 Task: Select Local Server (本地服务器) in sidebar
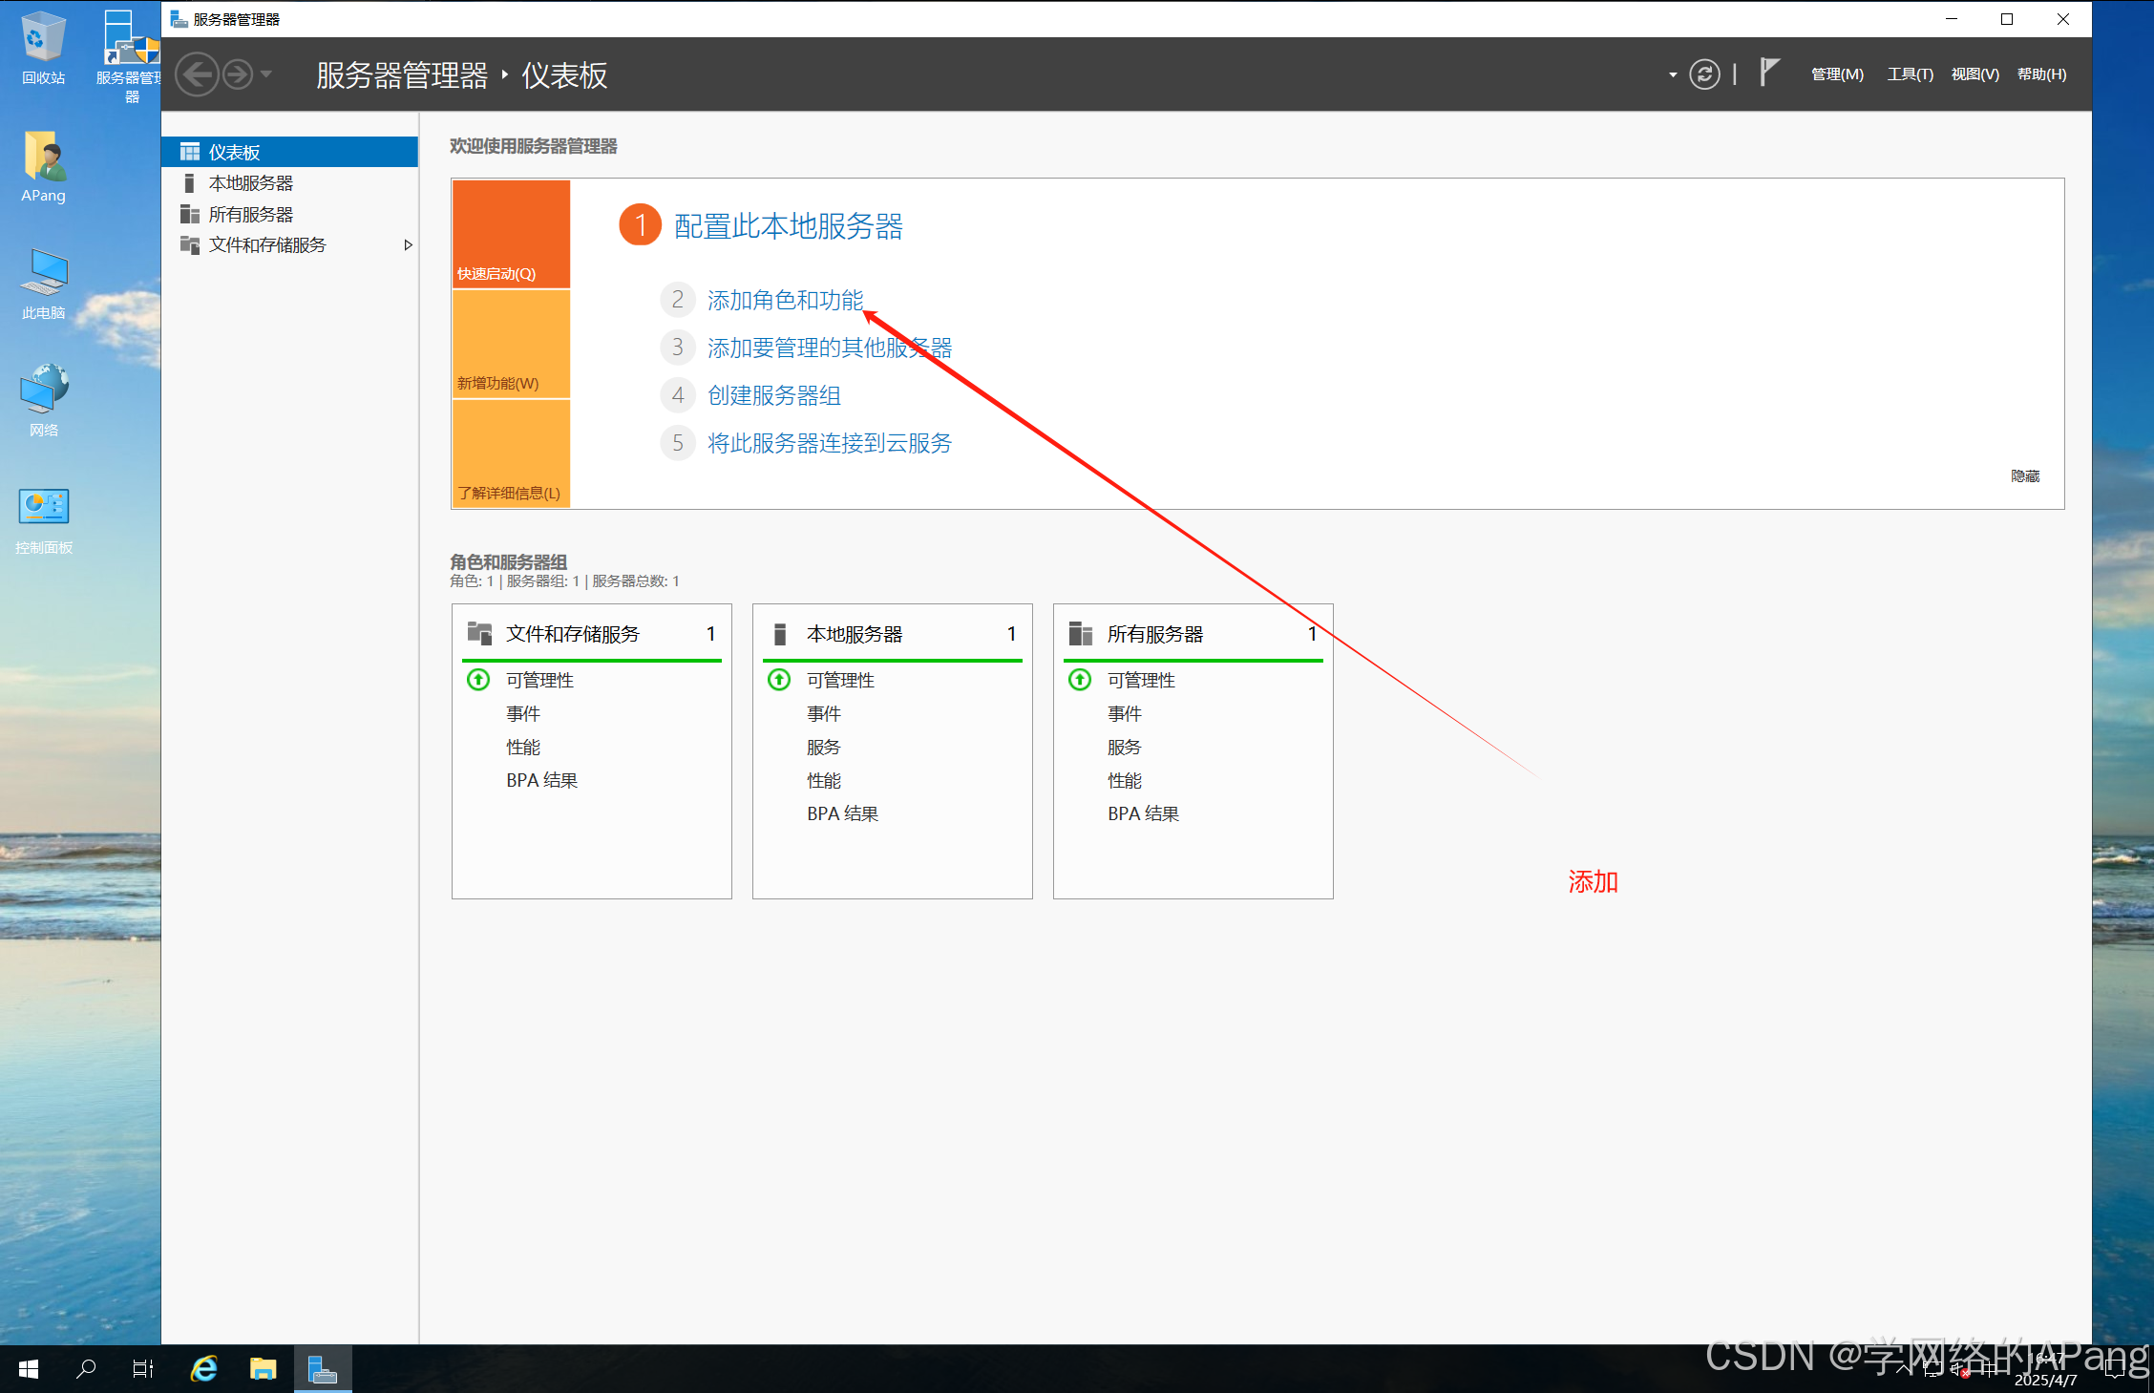(x=250, y=183)
